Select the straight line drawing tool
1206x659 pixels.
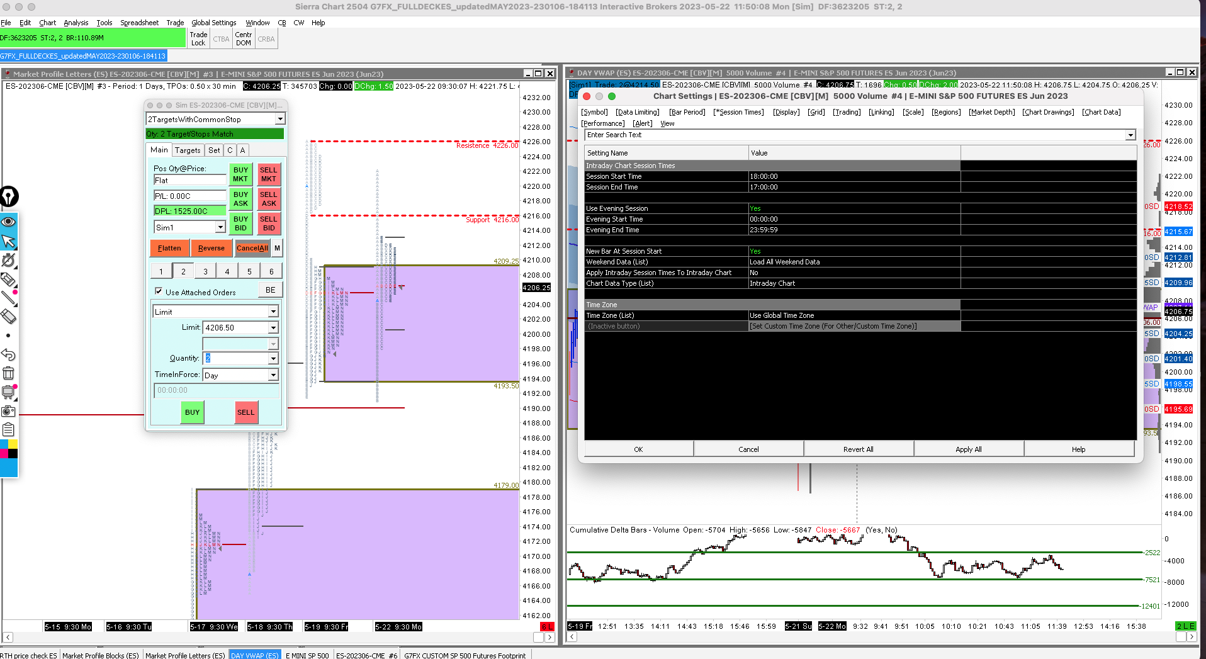coord(9,298)
